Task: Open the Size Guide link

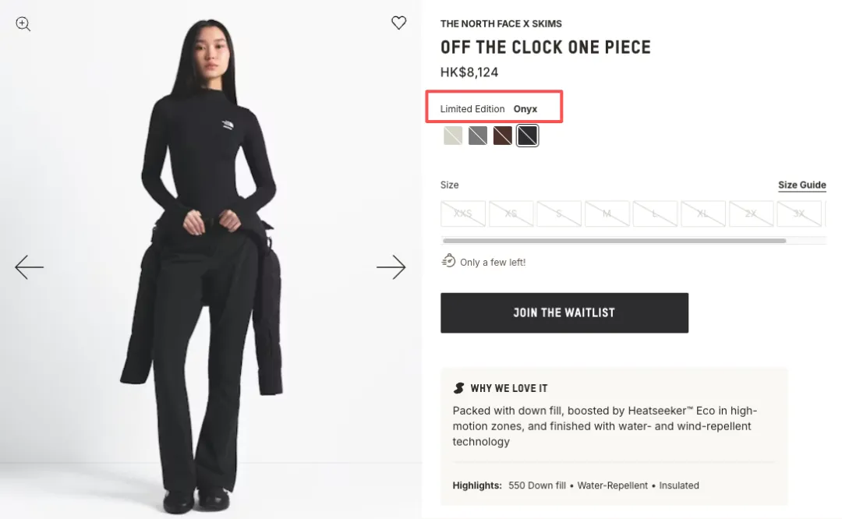Action: (801, 185)
